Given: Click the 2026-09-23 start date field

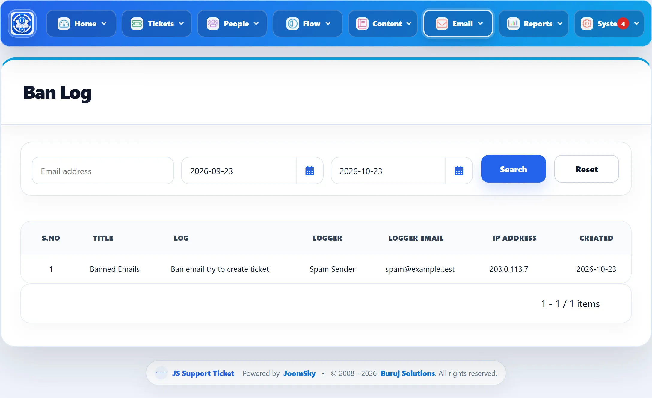Looking at the screenshot, I should click(239, 171).
